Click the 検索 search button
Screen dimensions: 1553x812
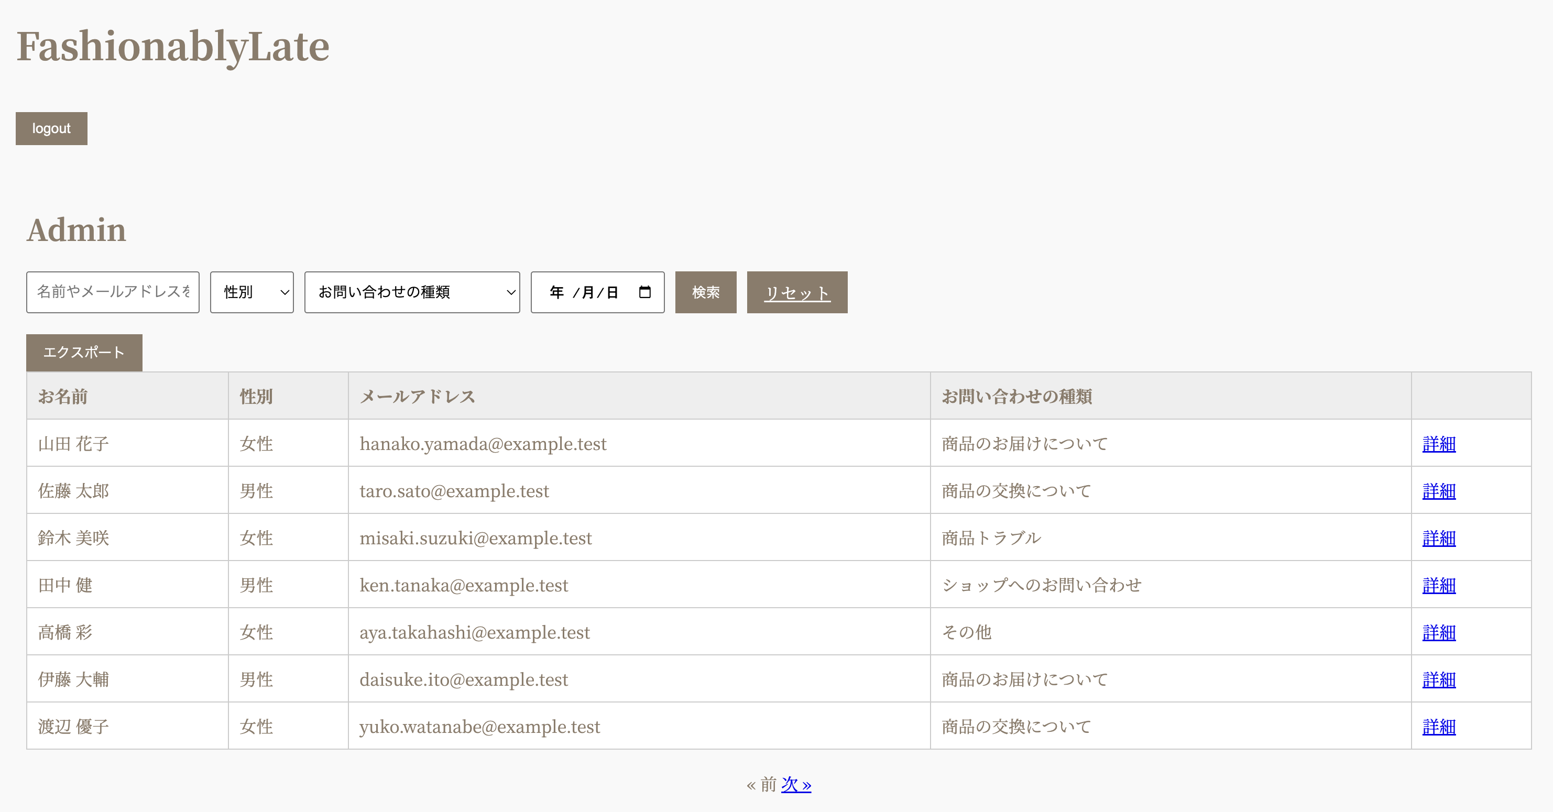tap(705, 292)
